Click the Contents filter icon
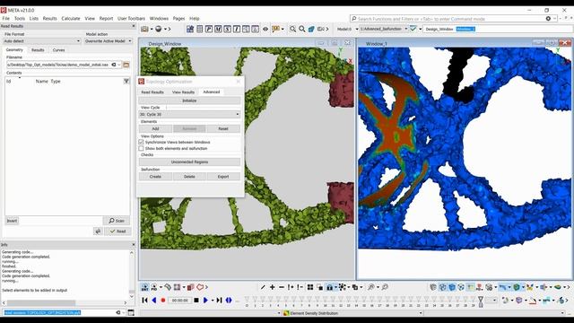Viewport: 574px width, 323px height. coord(126,81)
